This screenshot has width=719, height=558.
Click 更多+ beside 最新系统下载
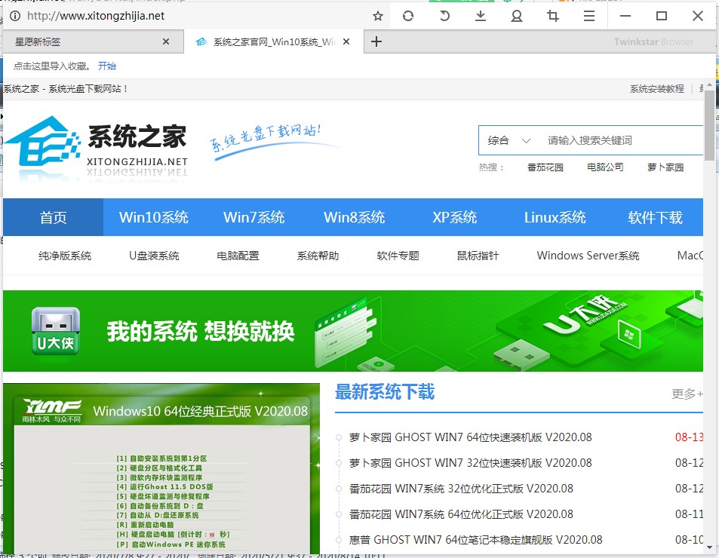(x=687, y=394)
